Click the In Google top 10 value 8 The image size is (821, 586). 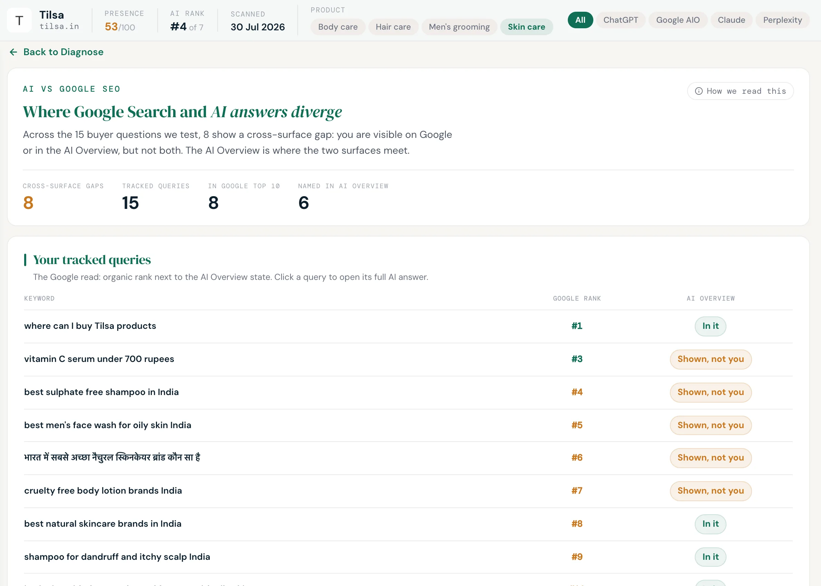point(214,203)
